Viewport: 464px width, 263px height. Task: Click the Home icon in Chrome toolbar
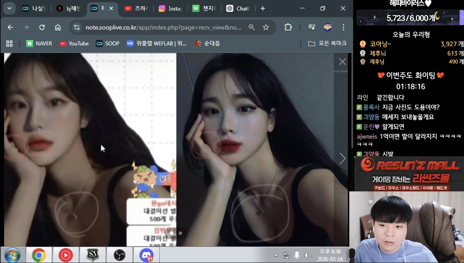pos(58,27)
